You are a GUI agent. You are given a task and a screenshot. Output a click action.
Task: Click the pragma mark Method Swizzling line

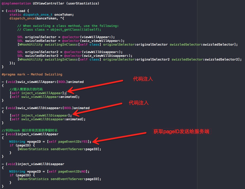[32, 74]
